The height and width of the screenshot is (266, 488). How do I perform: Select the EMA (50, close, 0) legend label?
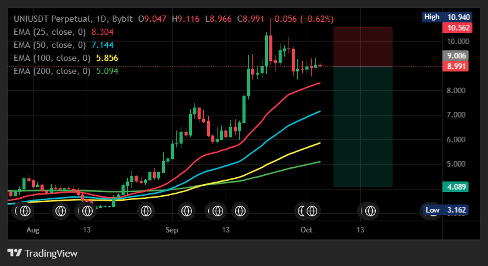pyautogui.click(x=50, y=45)
